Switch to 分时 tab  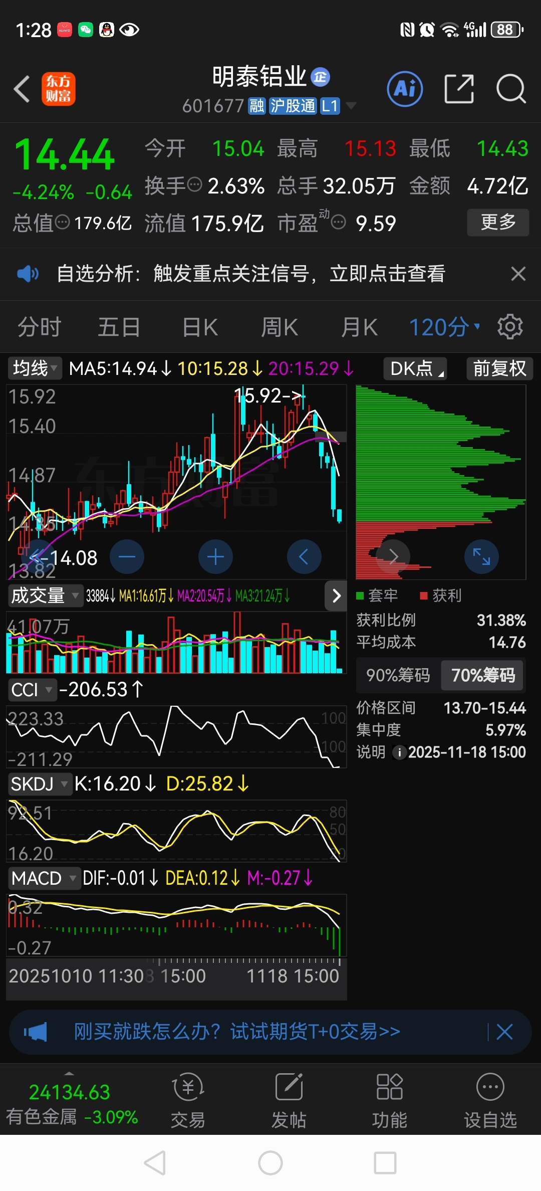pos(39,327)
